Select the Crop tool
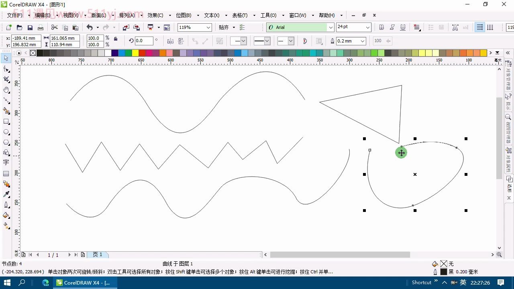514x289 pixels. click(x=6, y=79)
